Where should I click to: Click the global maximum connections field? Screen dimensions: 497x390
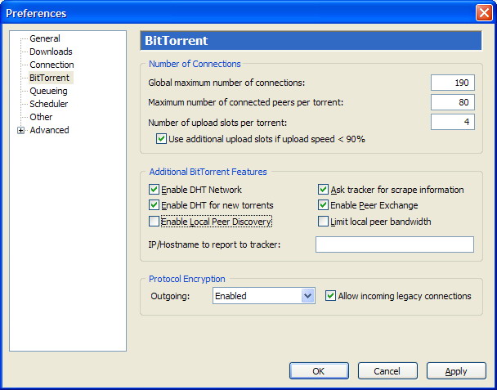(x=453, y=83)
